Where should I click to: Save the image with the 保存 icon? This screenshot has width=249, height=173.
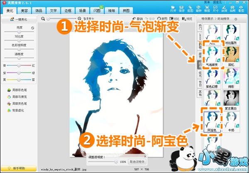(182, 9)
